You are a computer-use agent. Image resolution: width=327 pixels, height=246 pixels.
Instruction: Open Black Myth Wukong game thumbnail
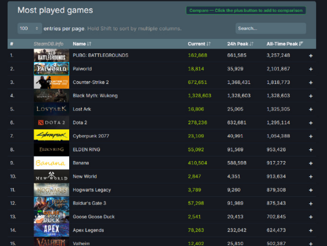(x=51, y=96)
